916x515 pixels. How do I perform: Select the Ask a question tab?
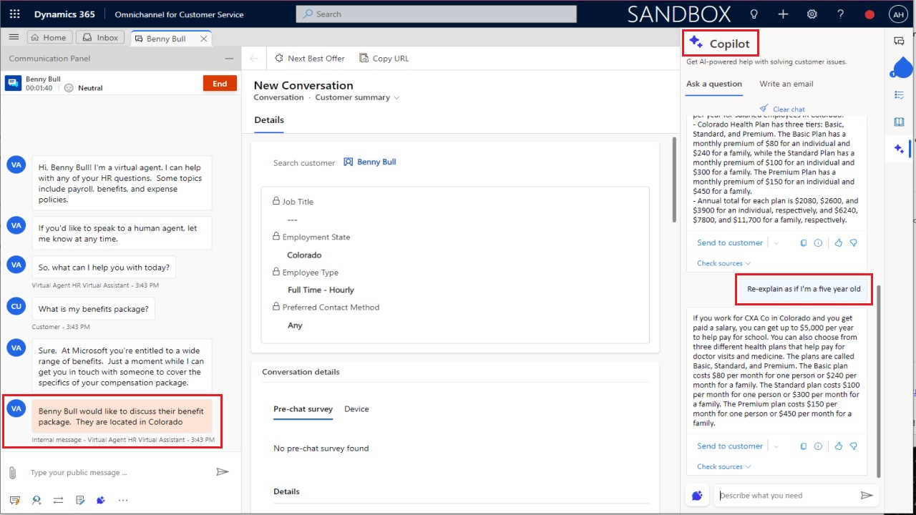click(713, 84)
